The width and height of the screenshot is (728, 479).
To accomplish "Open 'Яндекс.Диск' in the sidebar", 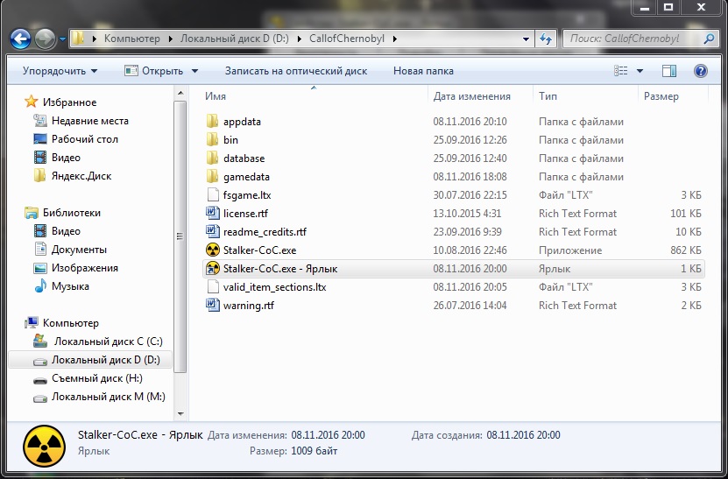I will coord(81,176).
